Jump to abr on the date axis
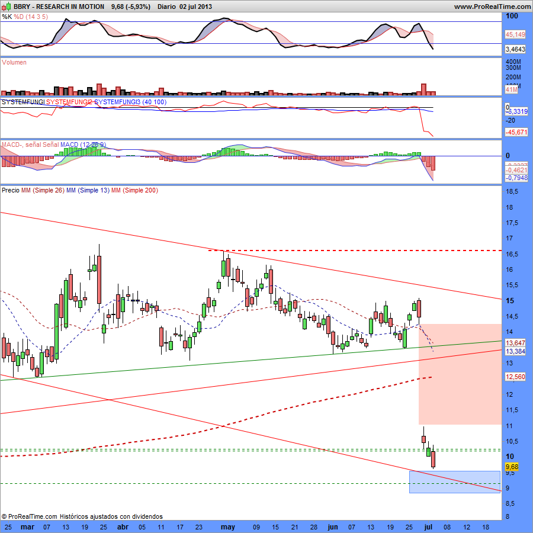Screen dimensions: 533x533 (x=123, y=527)
